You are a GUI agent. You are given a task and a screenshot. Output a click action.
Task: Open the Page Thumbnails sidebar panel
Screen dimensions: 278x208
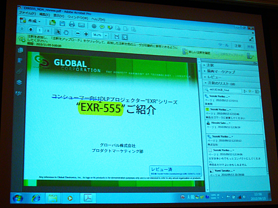coord(21,50)
